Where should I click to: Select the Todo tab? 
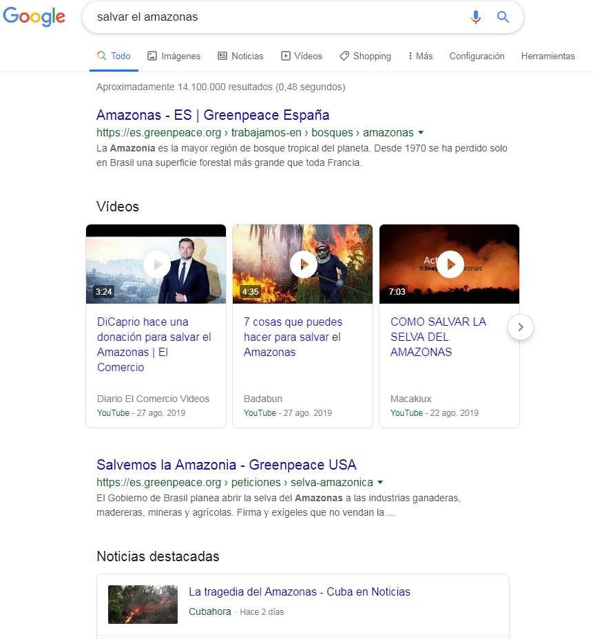[x=114, y=56]
